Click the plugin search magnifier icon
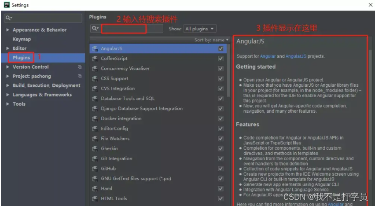This screenshot has height=206, width=375. click(95, 29)
